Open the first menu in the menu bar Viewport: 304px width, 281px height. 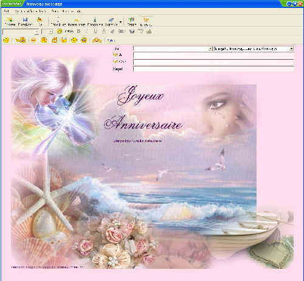pos(7,11)
